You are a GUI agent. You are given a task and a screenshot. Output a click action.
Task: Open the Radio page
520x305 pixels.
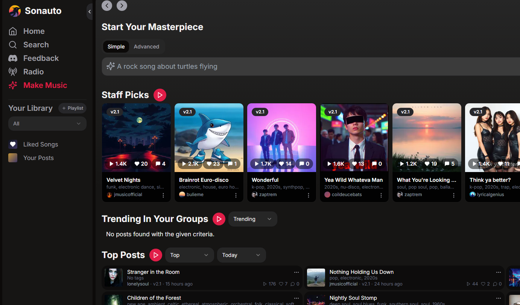(x=33, y=72)
